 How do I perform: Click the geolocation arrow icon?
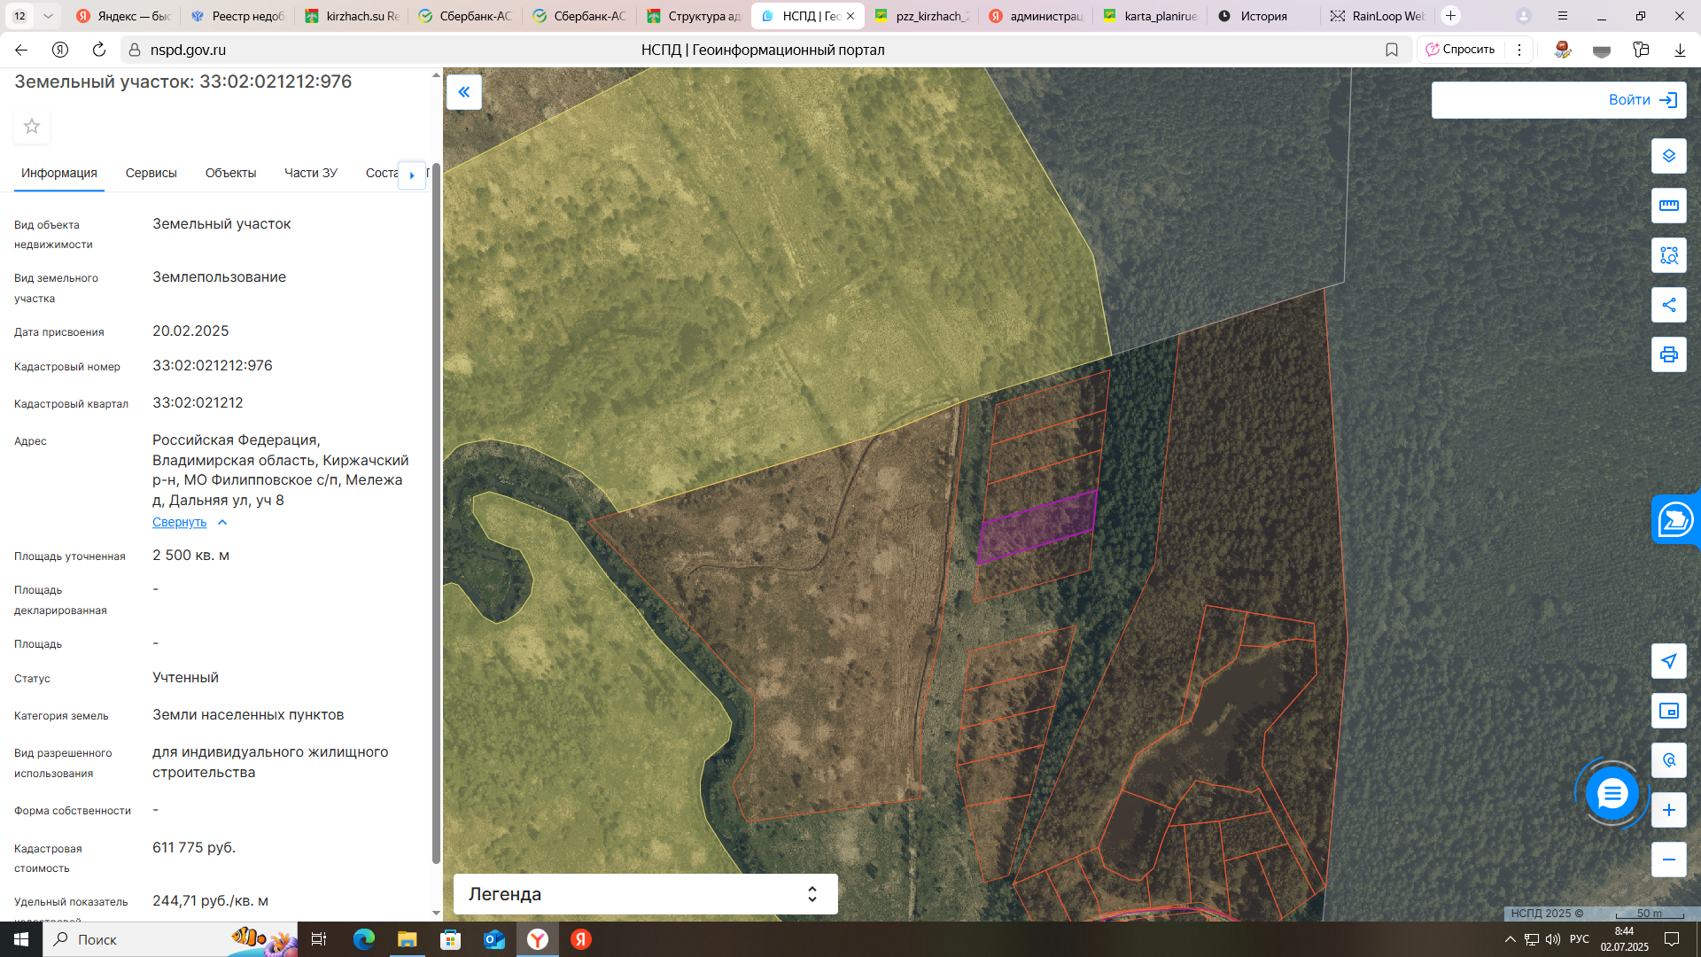coord(1668,661)
